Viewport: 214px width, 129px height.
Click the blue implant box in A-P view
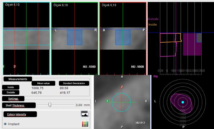pyautogui.click(x=123, y=38)
